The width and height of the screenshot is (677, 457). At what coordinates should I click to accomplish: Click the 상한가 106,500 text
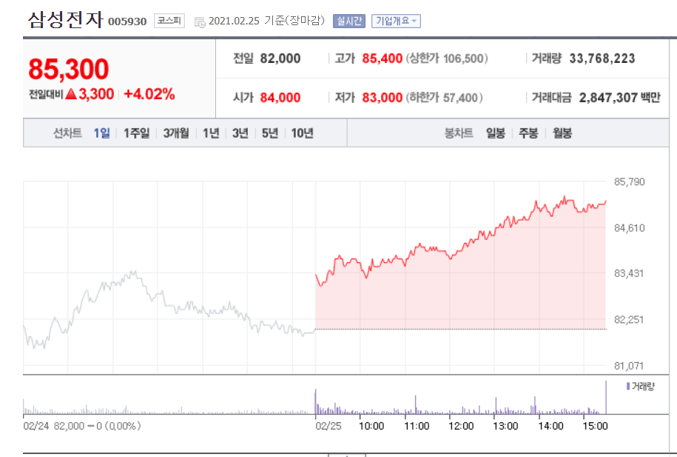tap(447, 59)
